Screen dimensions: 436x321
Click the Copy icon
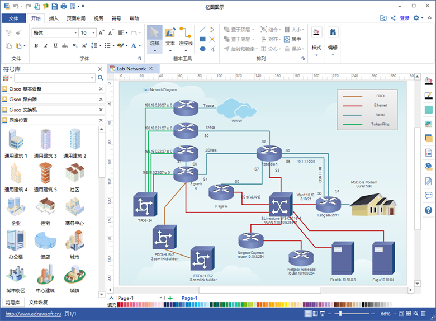(8, 45)
